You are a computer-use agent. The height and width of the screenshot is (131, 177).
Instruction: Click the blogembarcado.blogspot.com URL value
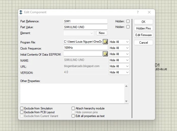(x=86, y=66)
